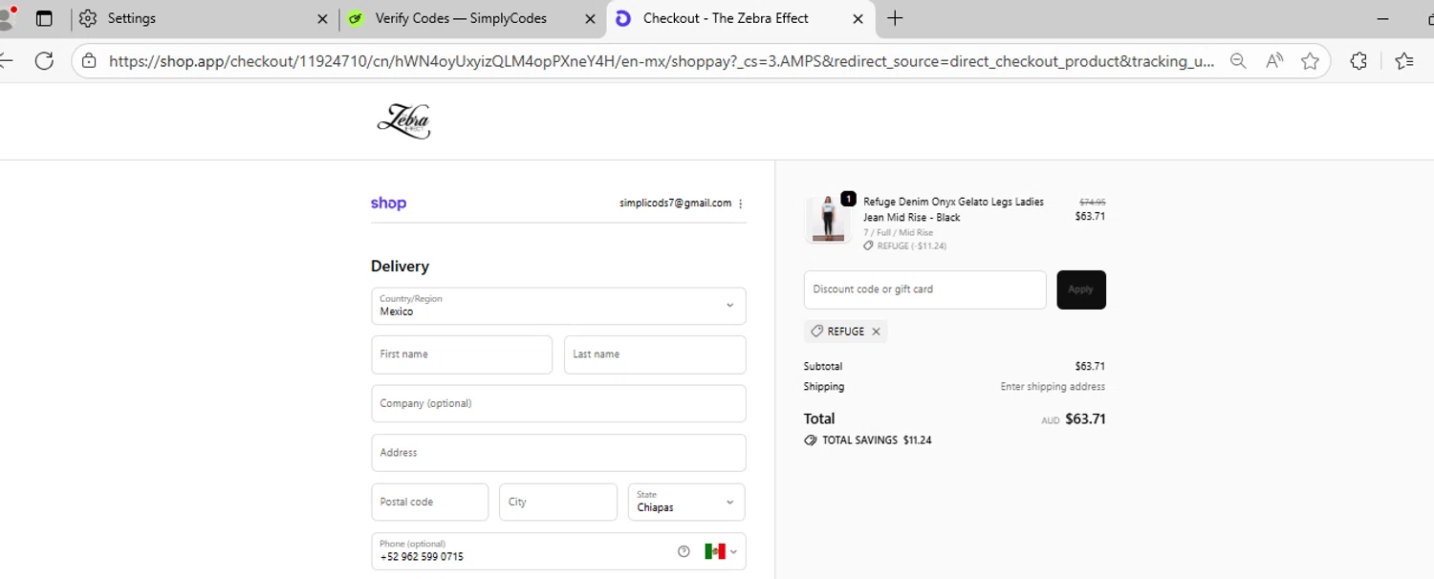Open the phone country flag selector
Screen dimensions: 1434x579
[x=721, y=551]
